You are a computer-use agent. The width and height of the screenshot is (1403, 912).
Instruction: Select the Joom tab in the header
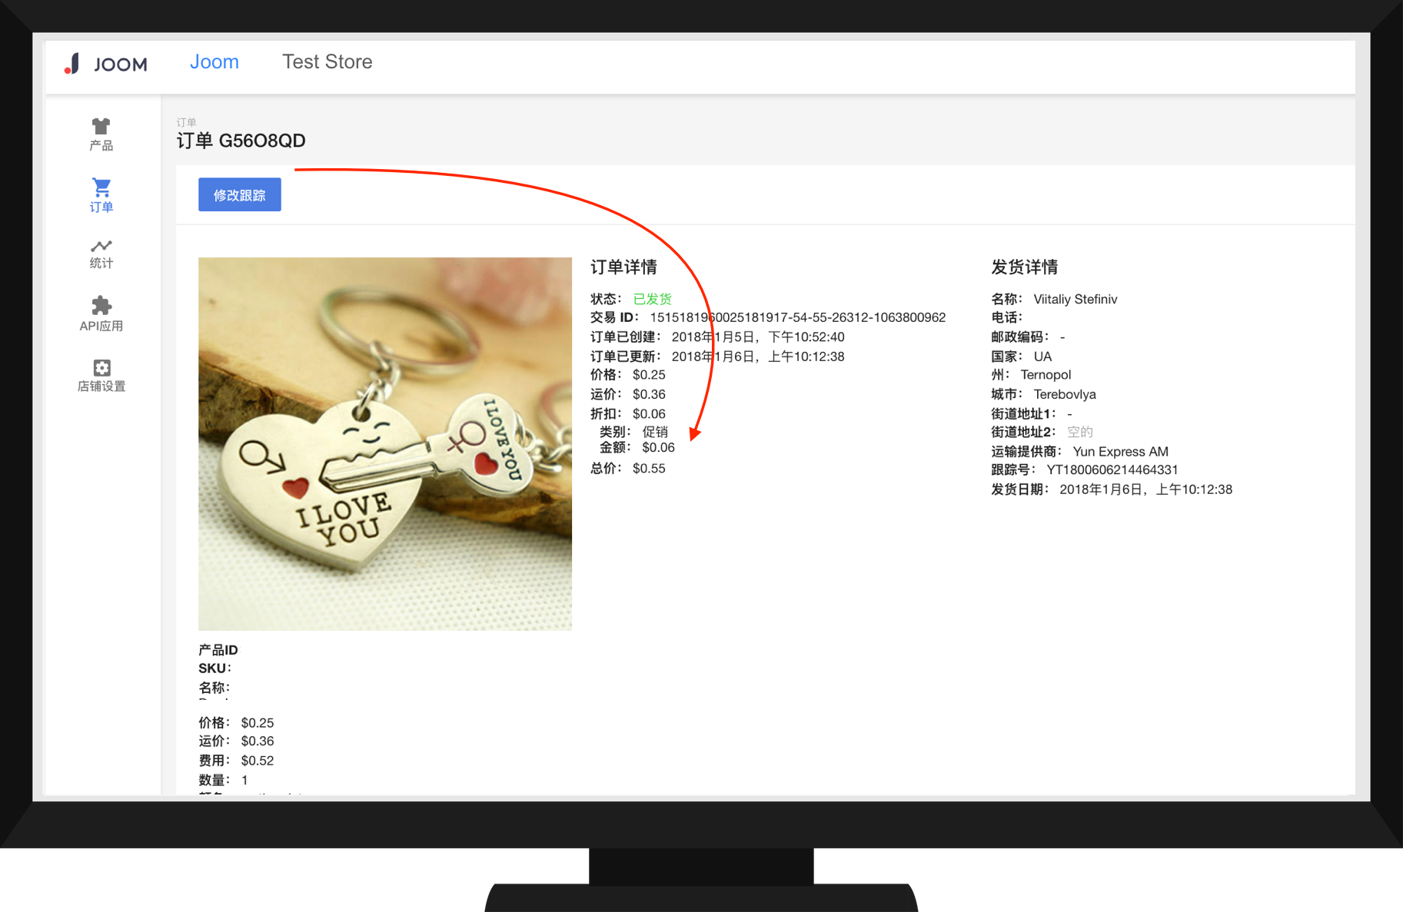click(x=214, y=61)
